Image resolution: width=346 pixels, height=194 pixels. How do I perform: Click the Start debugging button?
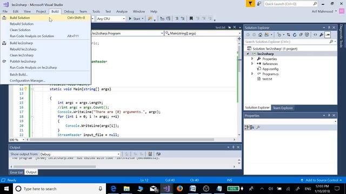click(x=135, y=19)
